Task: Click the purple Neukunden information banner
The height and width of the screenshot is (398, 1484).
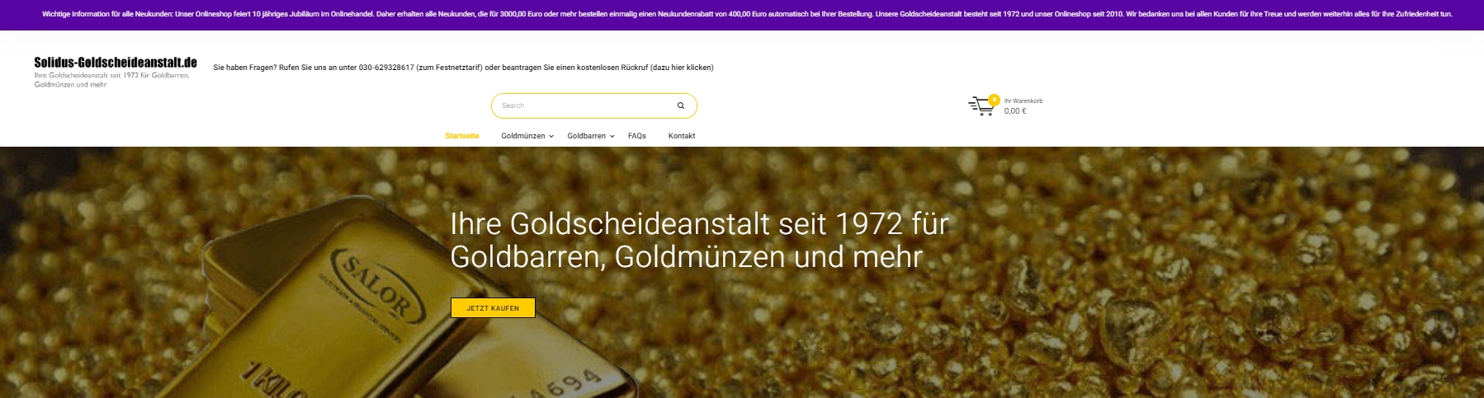Action: point(742,14)
